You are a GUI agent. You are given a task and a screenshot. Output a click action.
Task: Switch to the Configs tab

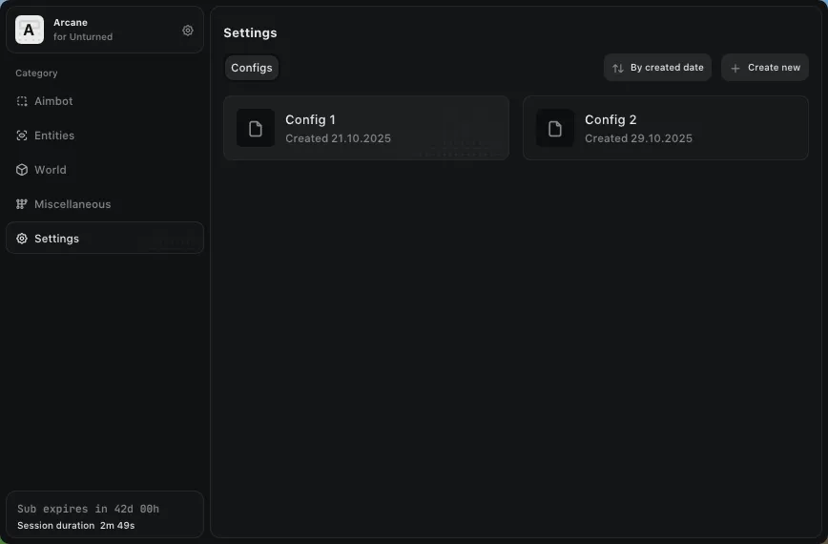(x=252, y=68)
